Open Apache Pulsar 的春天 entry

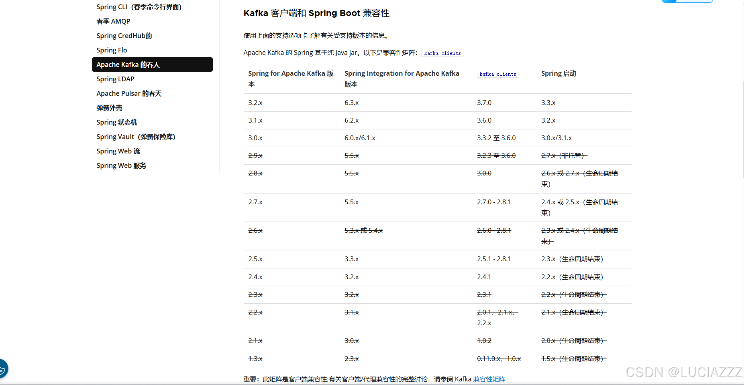click(x=129, y=93)
